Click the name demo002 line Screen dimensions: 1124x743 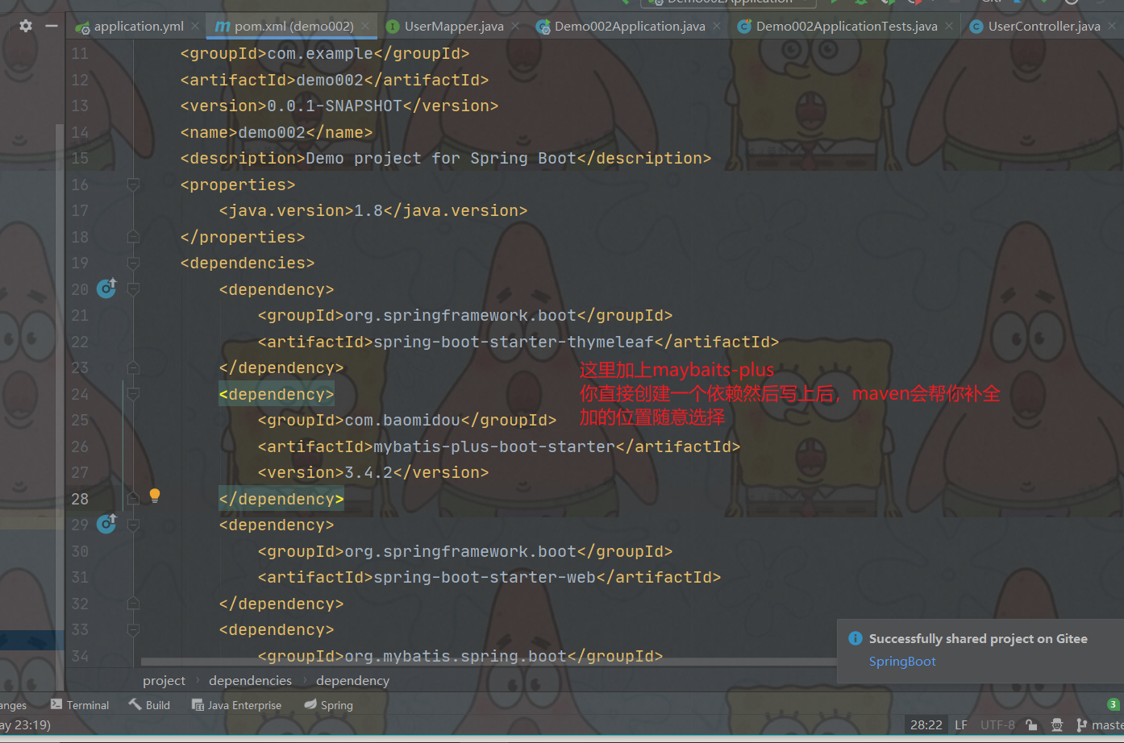coord(277,132)
